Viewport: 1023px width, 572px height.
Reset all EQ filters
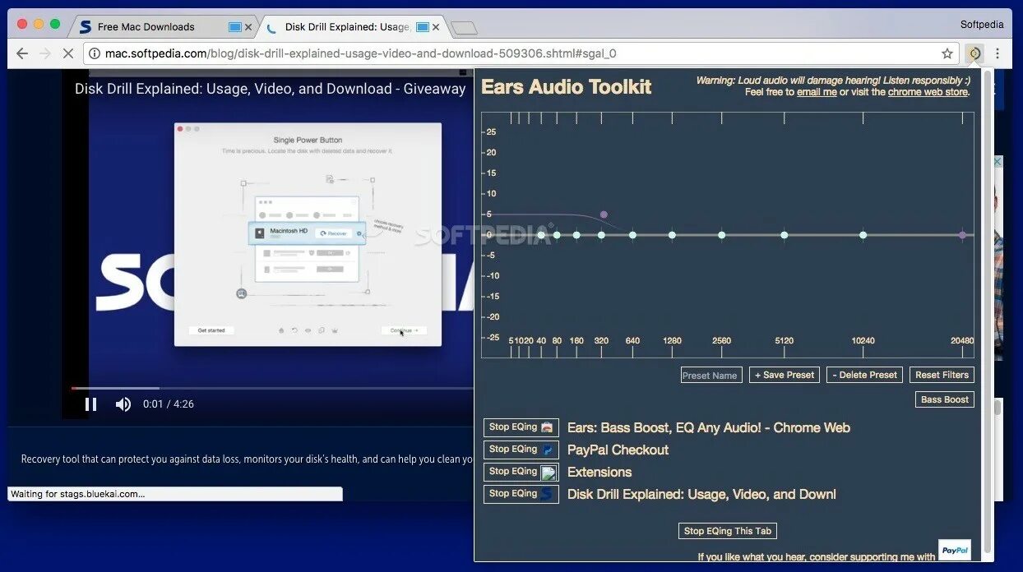tap(942, 375)
